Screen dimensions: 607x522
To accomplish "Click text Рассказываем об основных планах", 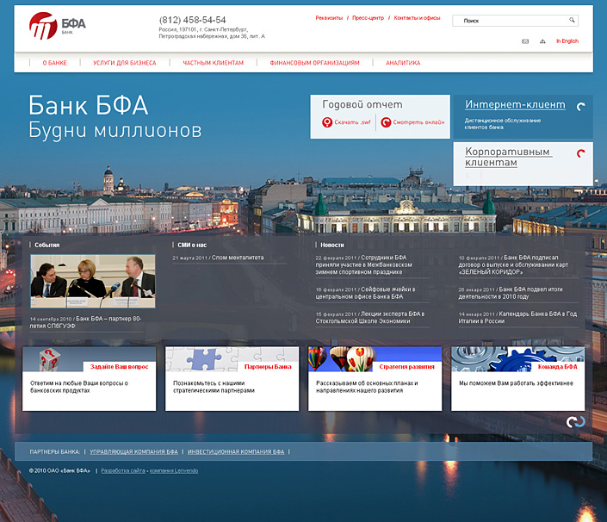I will (x=367, y=387).
